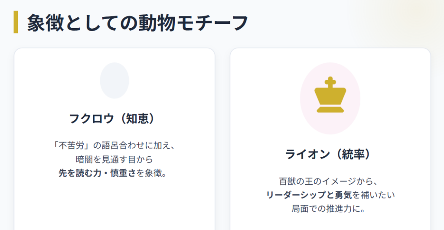444x230 pixels.
Task: Click the cross atop the king crown
Action: [330, 81]
